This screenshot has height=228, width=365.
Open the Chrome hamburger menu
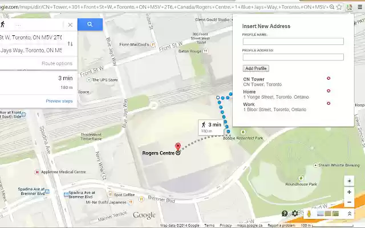click(360, 7)
